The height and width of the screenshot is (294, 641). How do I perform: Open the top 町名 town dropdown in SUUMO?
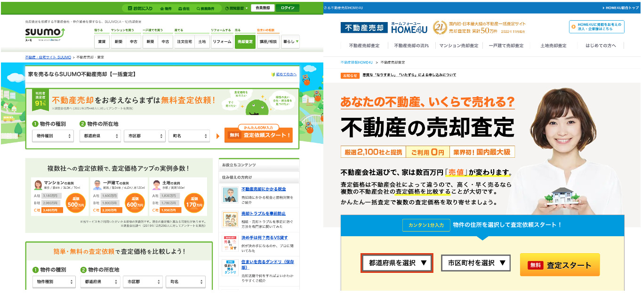pyautogui.click(x=189, y=136)
